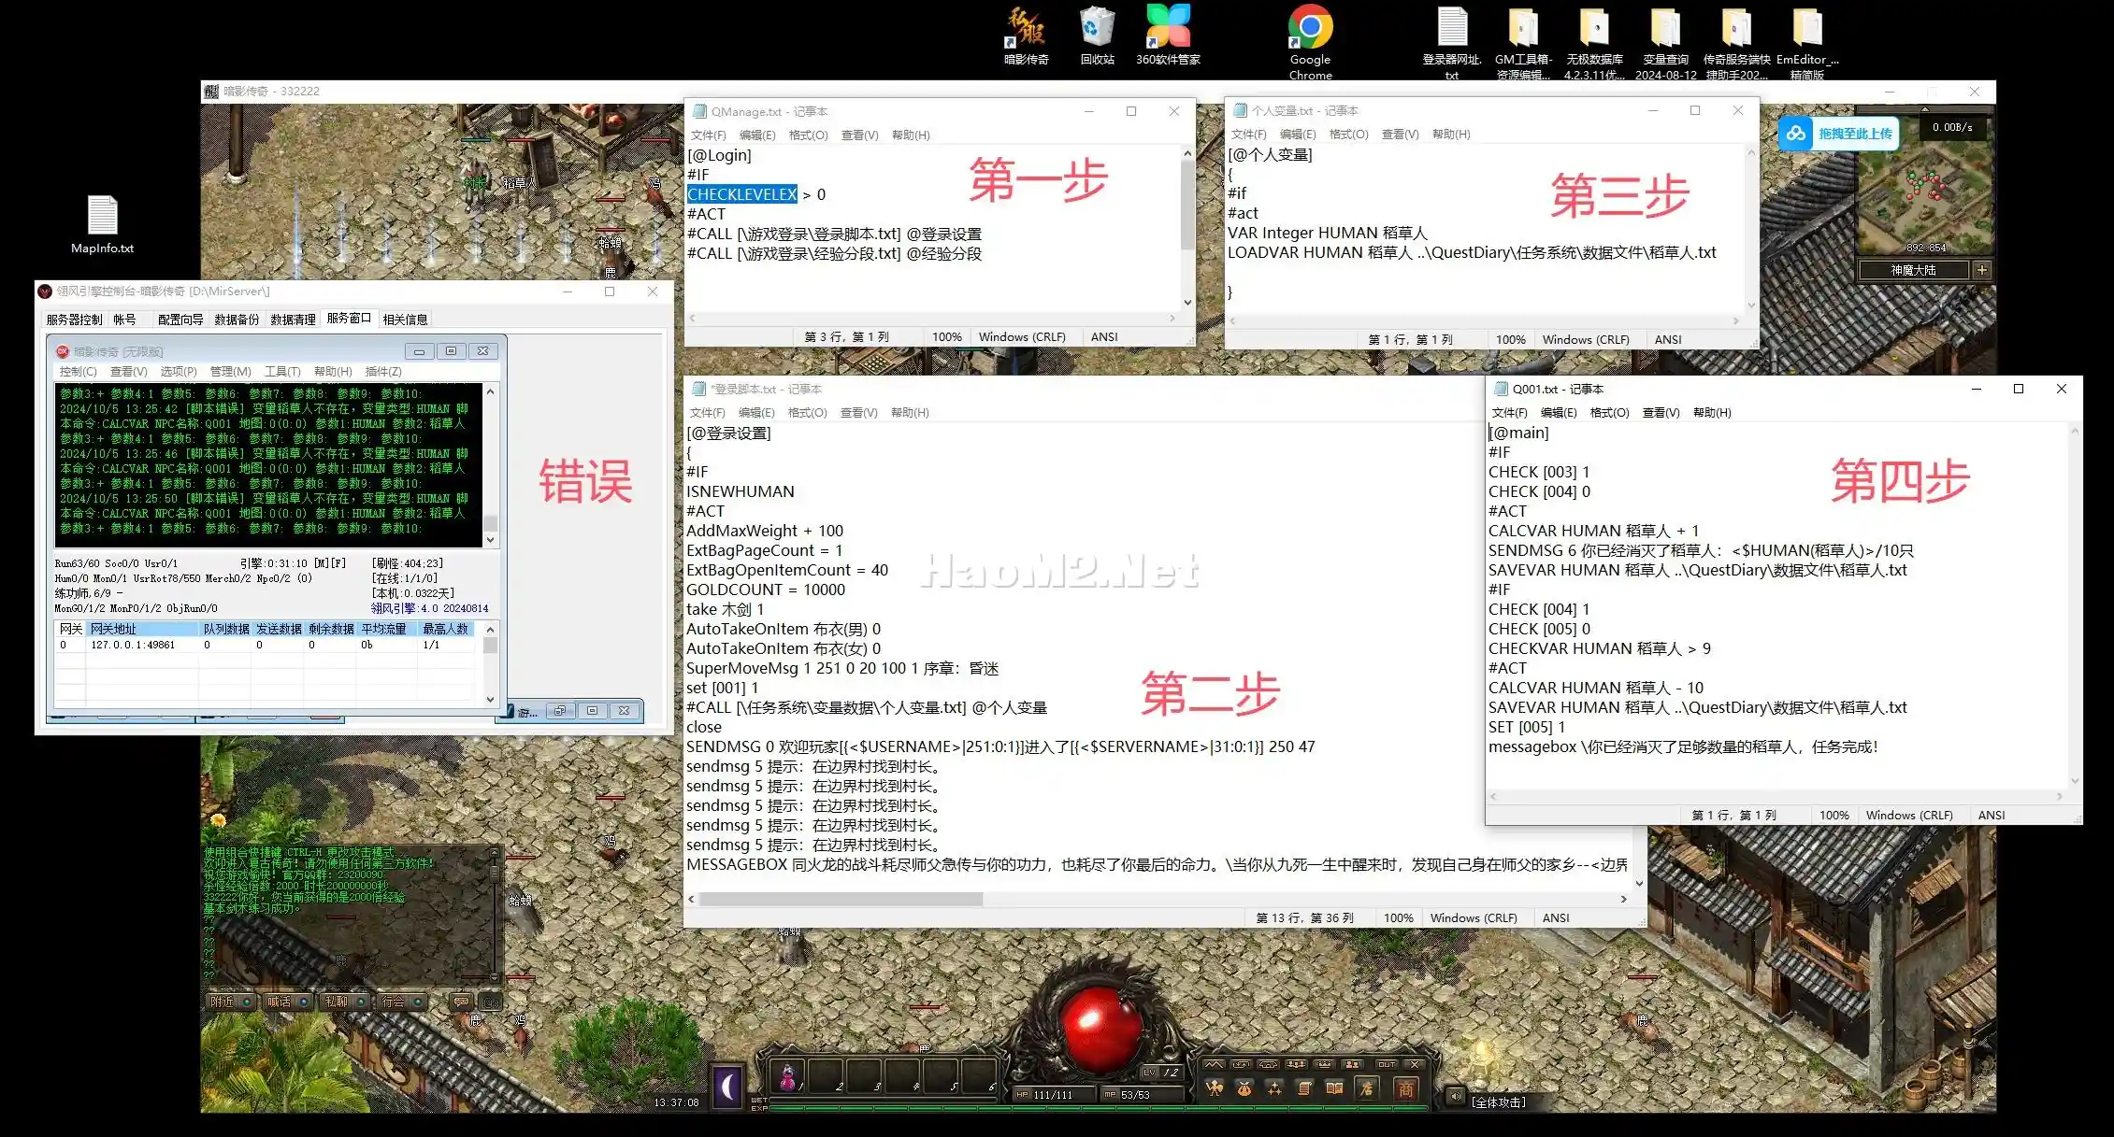Click the plus button beside 神魔大陆
The image size is (2114, 1137).
[1981, 270]
